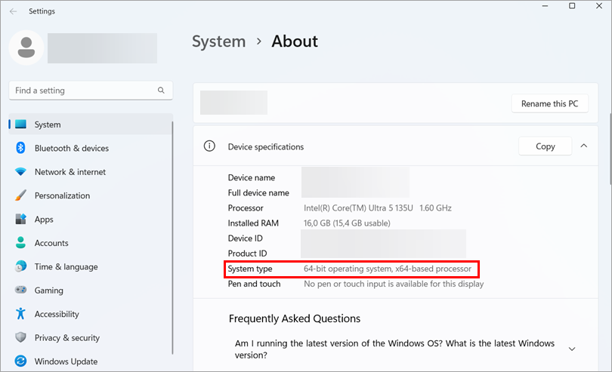Open Bluetooth & devices via its icon
This screenshot has height=372, width=612.
pos(20,149)
